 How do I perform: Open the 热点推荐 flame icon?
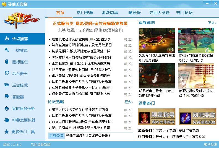pos(7,38)
